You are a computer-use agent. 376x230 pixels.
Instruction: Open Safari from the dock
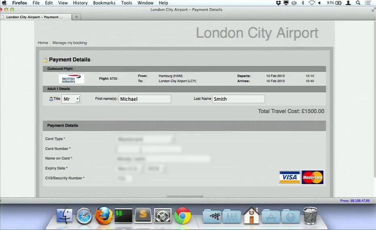click(84, 216)
